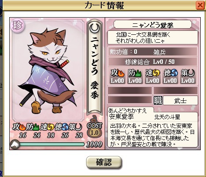
Task: Click the 徳 blue swirl training icon showing Lv00
Action: (x=170, y=76)
